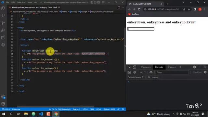Open the Search view in VS Code

point(3,15)
